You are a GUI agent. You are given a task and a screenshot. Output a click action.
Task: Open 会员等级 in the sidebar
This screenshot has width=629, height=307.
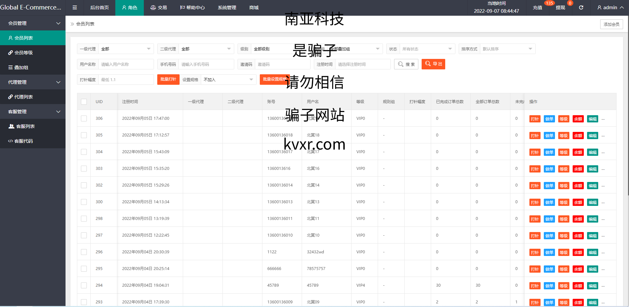[x=33, y=53]
